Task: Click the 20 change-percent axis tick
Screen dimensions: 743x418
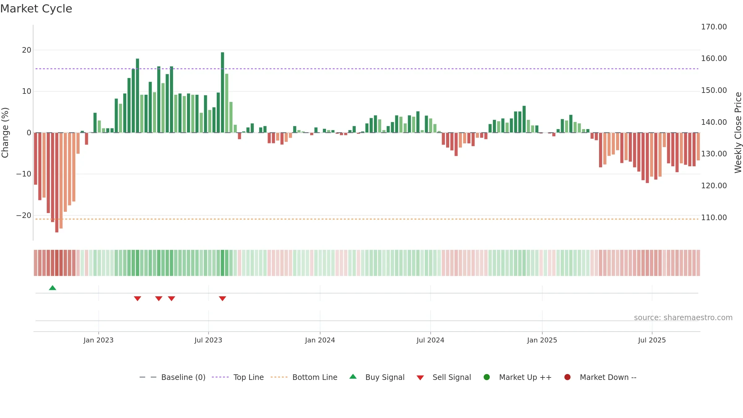Action: tap(27, 50)
